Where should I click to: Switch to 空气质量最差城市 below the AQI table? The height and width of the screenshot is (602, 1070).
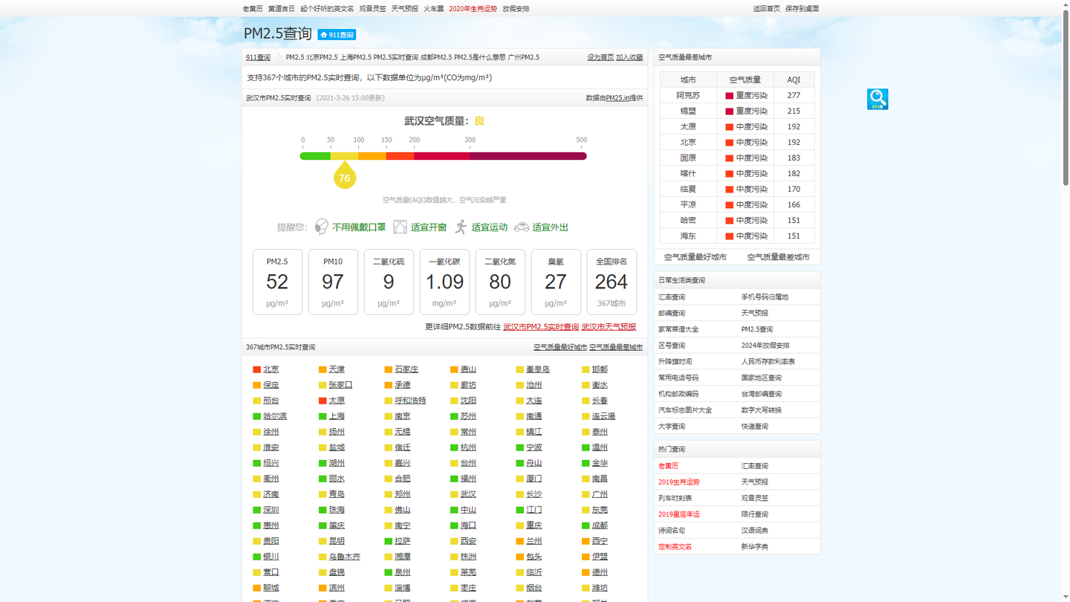click(x=778, y=257)
